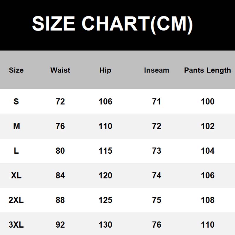Click waist value 88 for size 2XL
This screenshot has height=235, width=235.
pyautogui.click(x=60, y=200)
